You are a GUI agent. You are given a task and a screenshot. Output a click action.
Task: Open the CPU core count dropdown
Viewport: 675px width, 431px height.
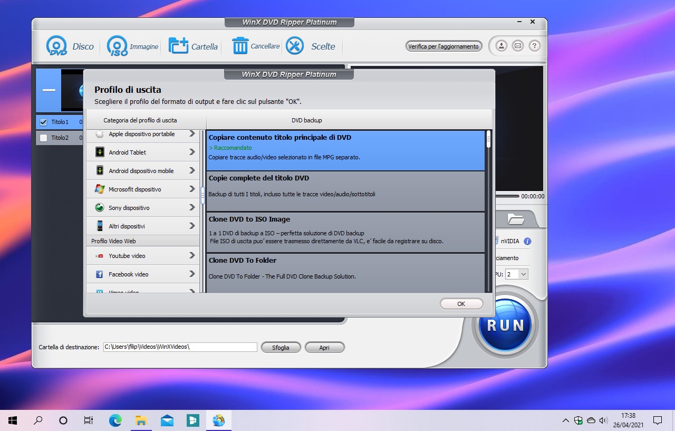pyautogui.click(x=516, y=274)
